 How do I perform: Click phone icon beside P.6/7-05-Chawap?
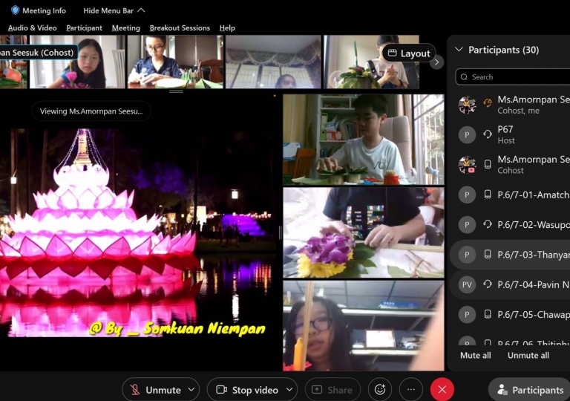click(488, 314)
